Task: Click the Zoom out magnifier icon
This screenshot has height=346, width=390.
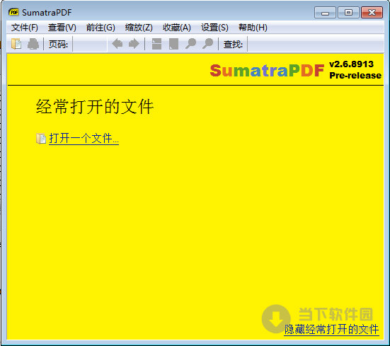Action: [x=191, y=44]
